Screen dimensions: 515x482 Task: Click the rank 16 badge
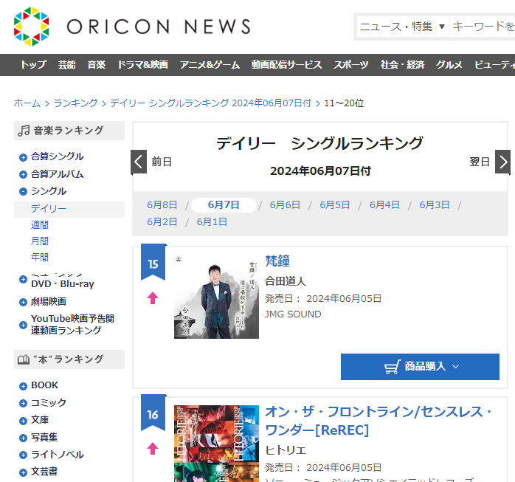coord(153,413)
